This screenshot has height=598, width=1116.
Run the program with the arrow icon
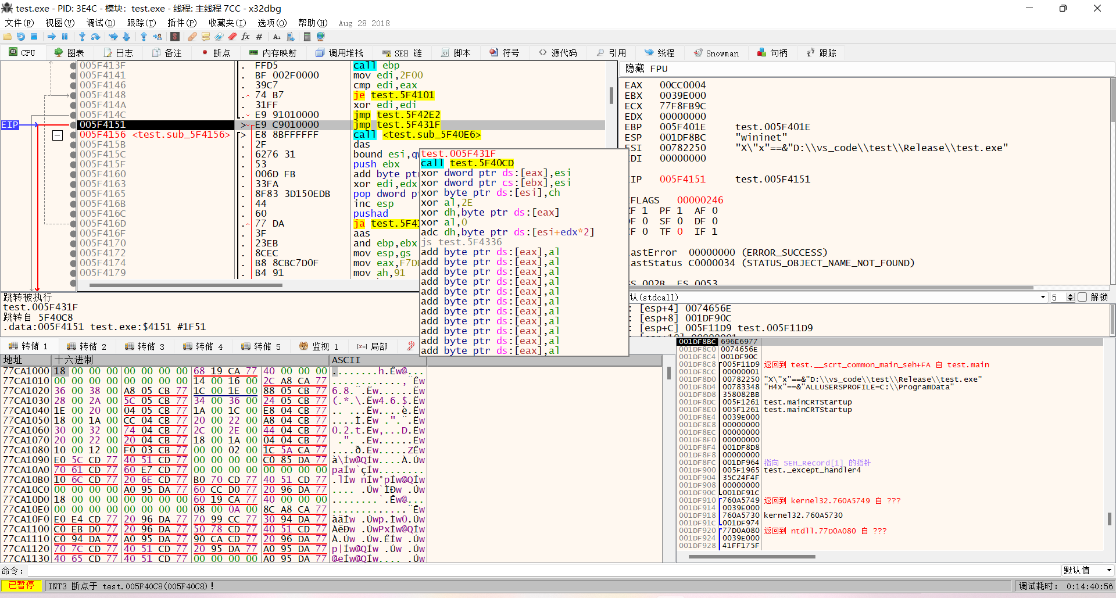pos(52,37)
